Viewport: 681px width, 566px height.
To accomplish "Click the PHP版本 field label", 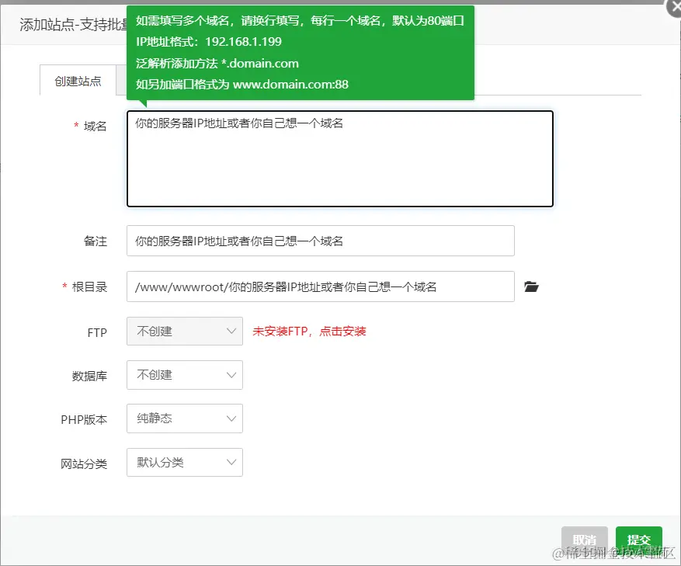I will click(84, 419).
